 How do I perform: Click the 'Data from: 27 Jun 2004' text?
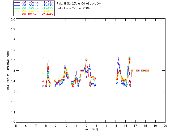pos(73,8)
